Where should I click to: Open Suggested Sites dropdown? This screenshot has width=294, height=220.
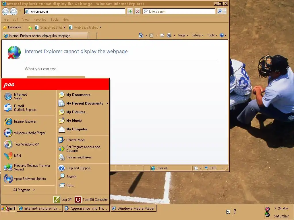(50, 27)
